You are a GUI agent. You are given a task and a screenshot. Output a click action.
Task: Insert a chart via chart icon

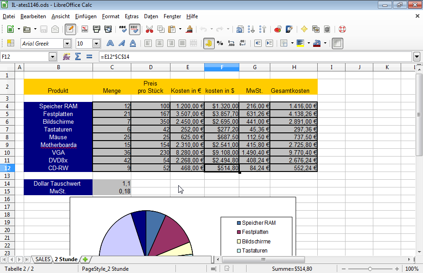click(x=278, y=29)
